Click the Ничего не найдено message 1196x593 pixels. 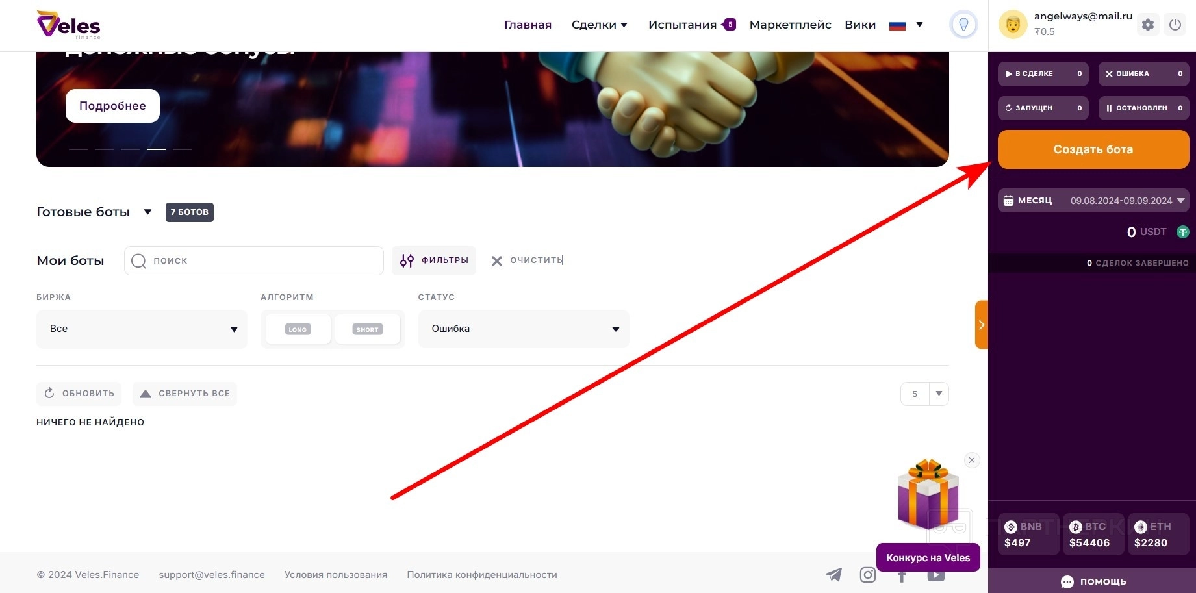point(90,422)
